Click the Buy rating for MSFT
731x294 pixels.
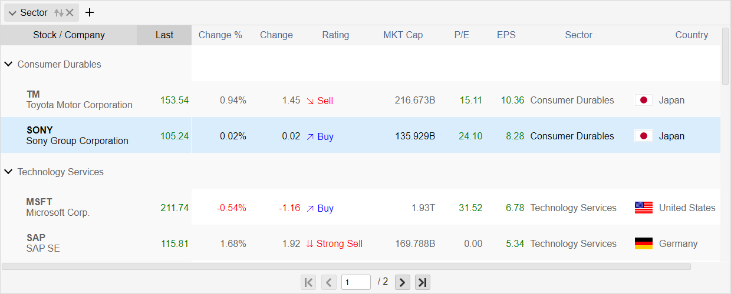(320, 208)
